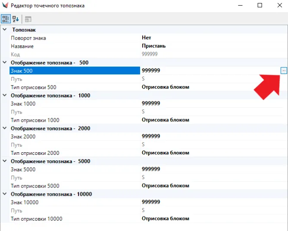Viewport: 288px width, 231px height.
Task: Select Тип отрисовки 500 value
Action: click(x=207, y=87)
